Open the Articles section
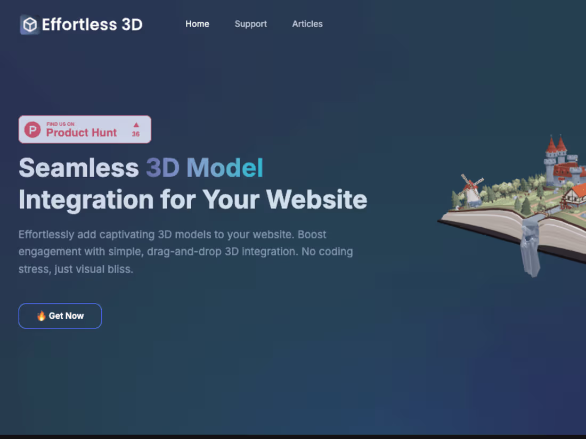The width and height of the screenshot is (586, 439). (307, 24)
